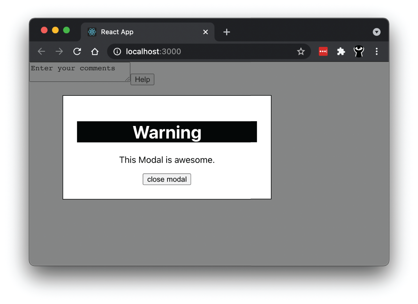418x304 pixels.
Task: Click the browser reload icon
Action: tap(77, 51)
